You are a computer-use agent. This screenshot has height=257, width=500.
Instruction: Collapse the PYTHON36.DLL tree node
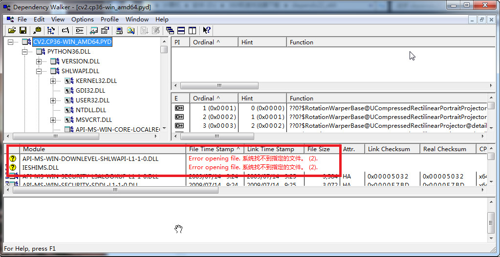(25, 52)
